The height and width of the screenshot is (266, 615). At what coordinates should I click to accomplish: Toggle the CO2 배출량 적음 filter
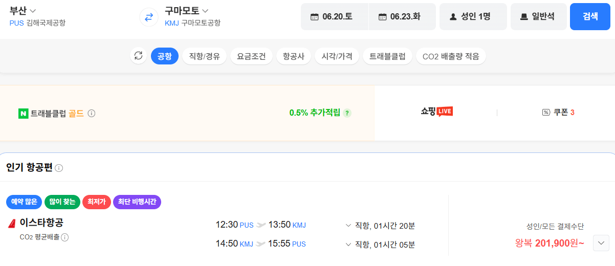point(451,56)
